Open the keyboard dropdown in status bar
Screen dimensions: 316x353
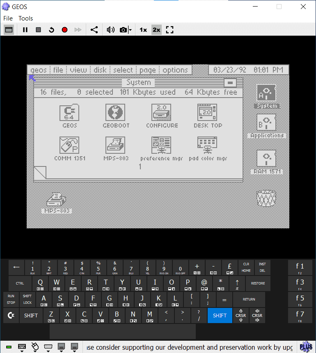(22, 347)
